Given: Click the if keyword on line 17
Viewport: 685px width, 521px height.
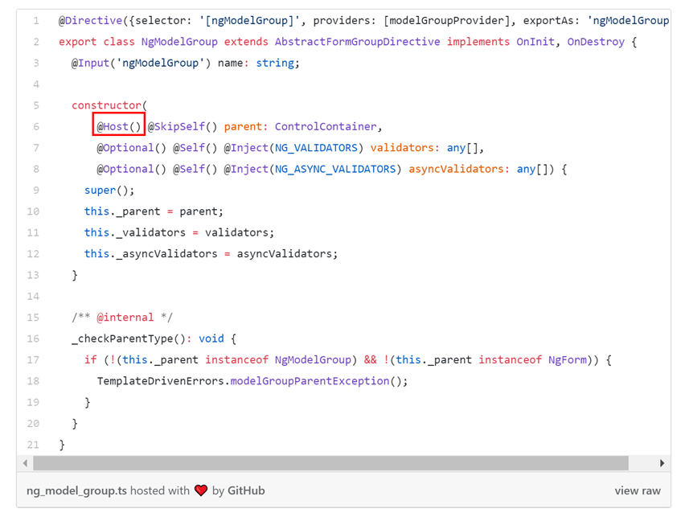Looking at the screenshot, I should coord(90,359).
